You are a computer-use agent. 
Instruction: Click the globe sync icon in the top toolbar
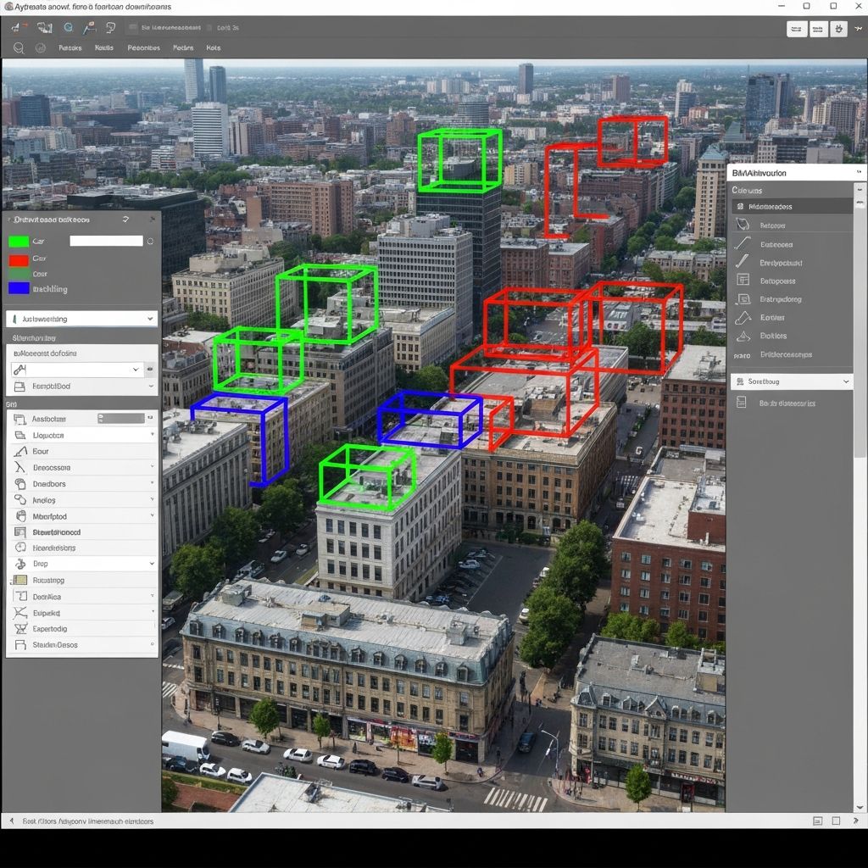pos(68,28)
